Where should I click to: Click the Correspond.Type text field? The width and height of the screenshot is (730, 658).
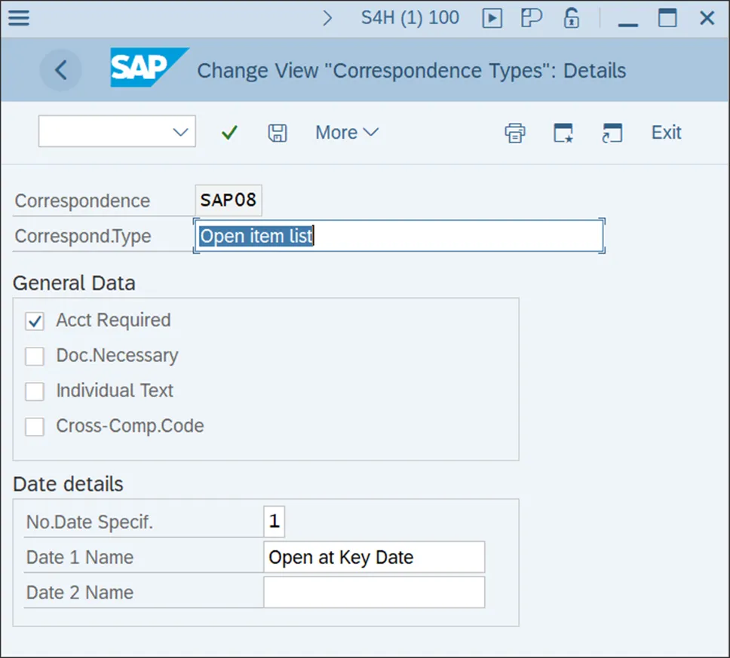click(399, 237)
